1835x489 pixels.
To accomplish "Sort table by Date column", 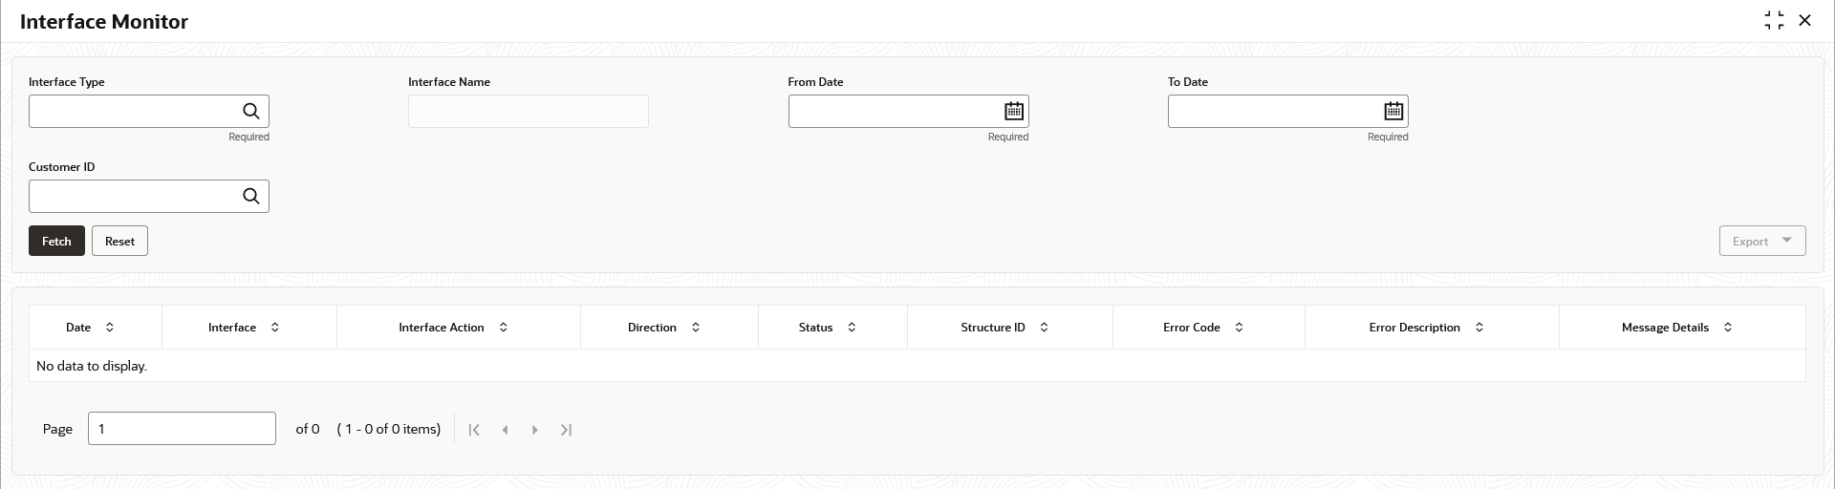I will click(110, 328).
